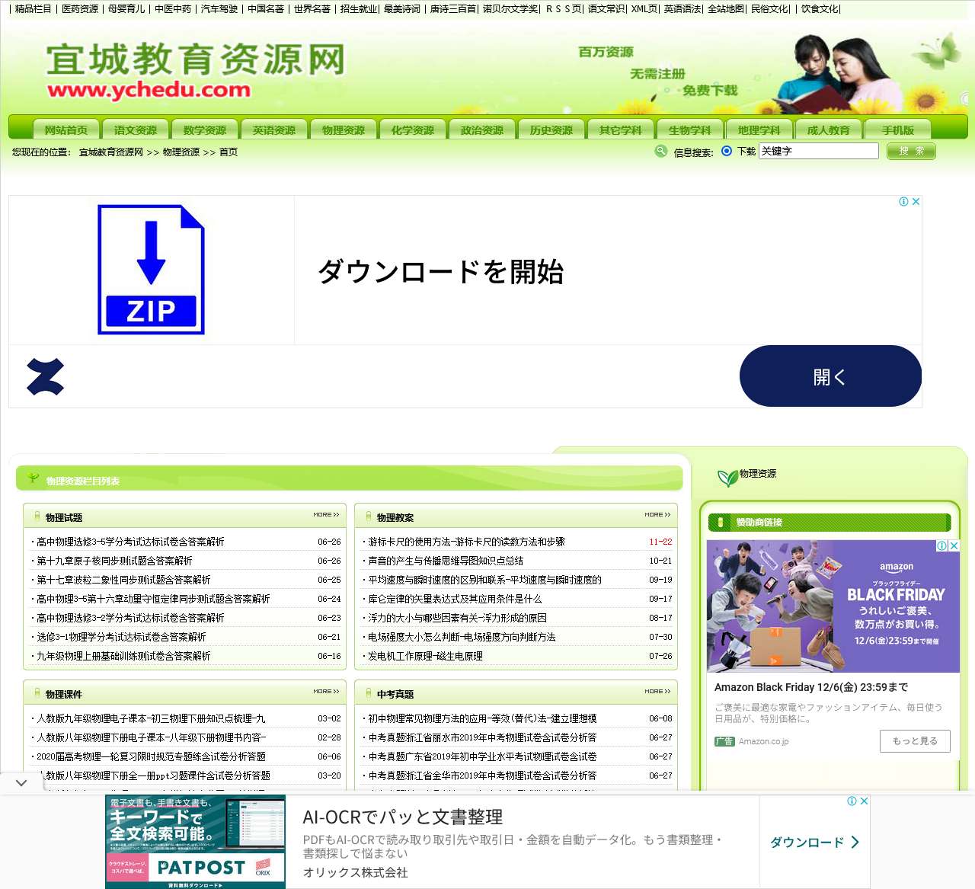Open the 网站首页 navigation tab
The width and height of the screenshot is (975, 889).
pos(66,130)
